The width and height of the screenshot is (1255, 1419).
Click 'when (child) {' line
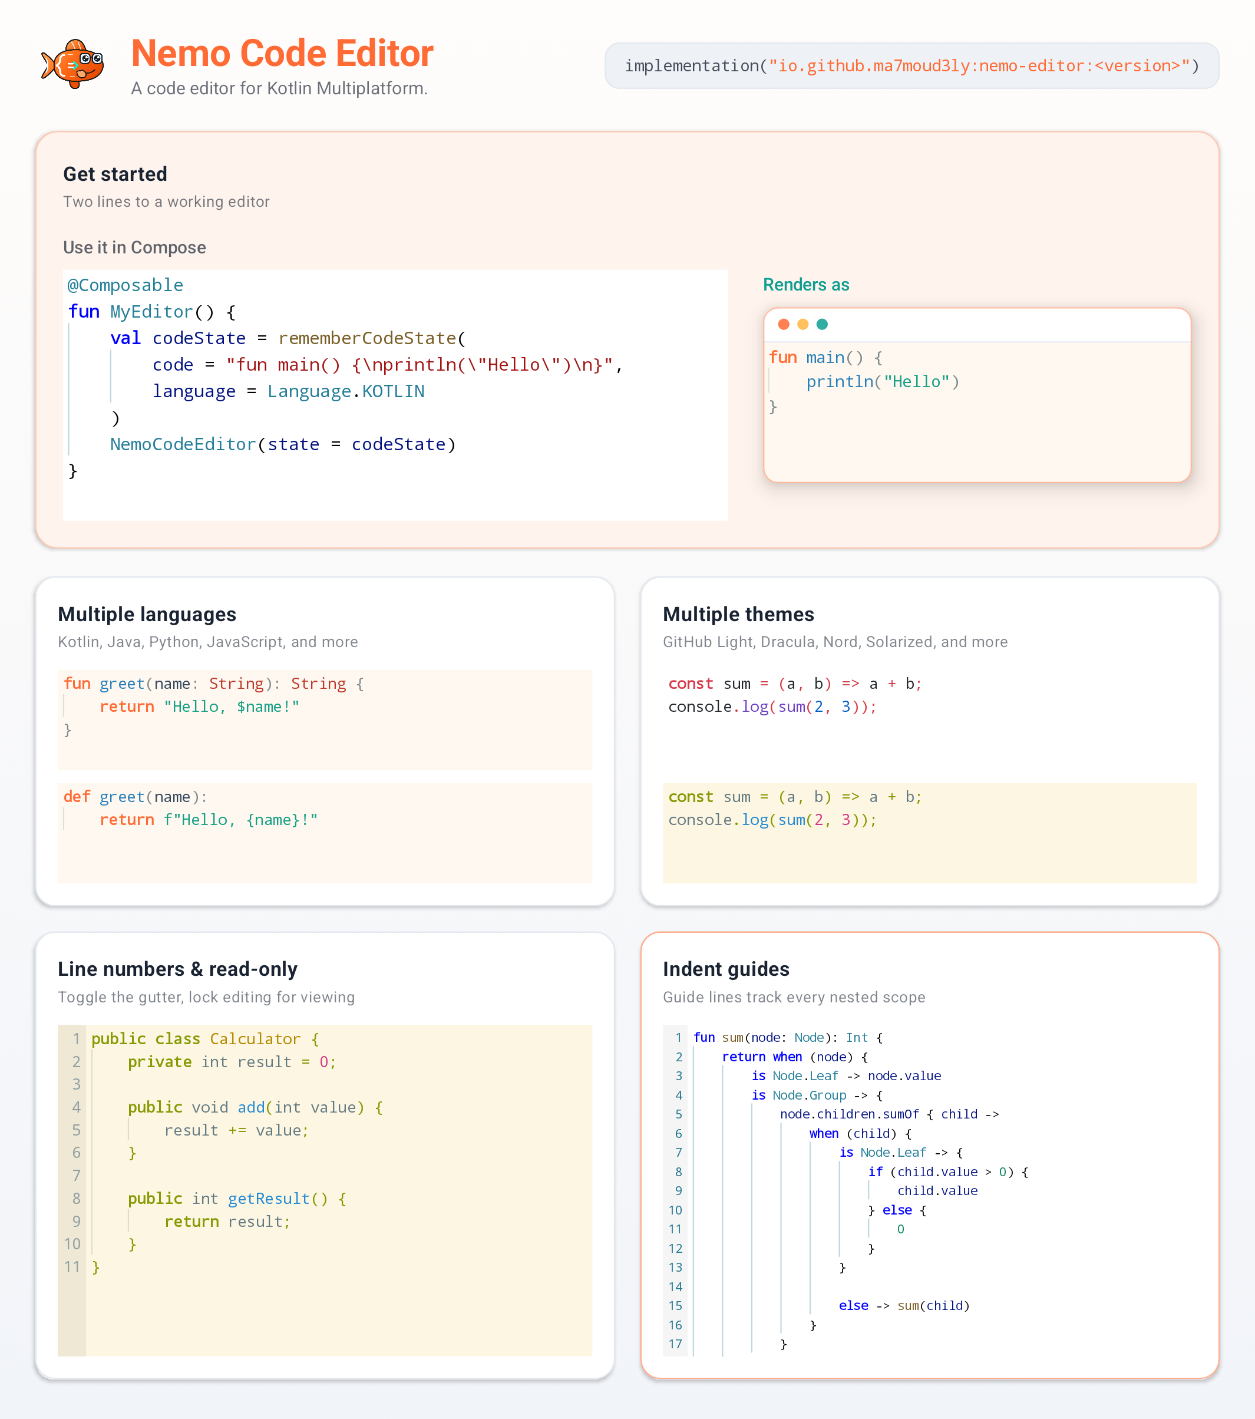pyautogui.click(x=860, y=1134)
